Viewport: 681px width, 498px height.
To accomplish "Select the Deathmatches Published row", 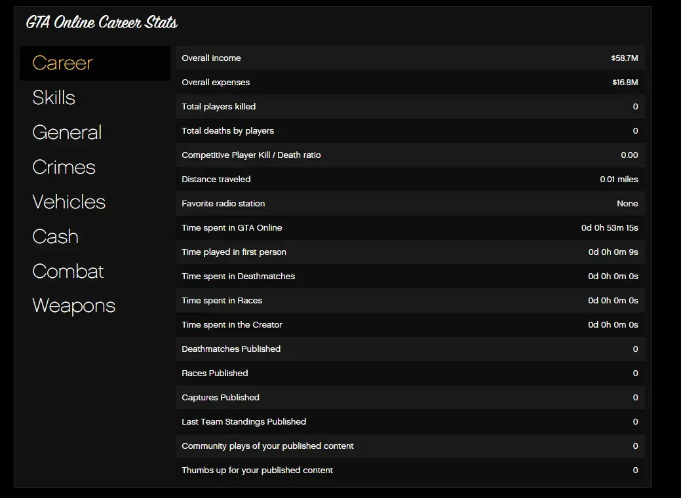I will 410,349.
